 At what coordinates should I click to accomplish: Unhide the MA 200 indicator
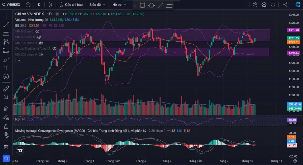tap(41, 54)
